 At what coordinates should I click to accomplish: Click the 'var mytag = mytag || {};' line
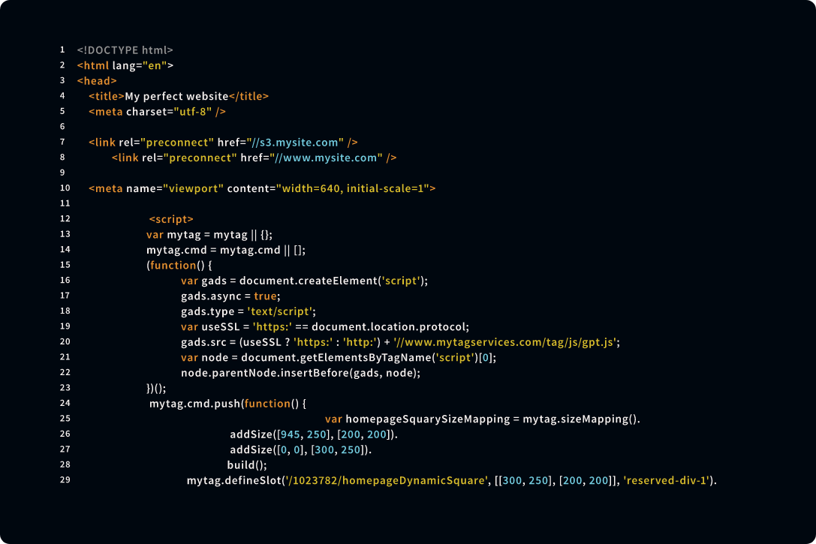(x=209, y=235)
